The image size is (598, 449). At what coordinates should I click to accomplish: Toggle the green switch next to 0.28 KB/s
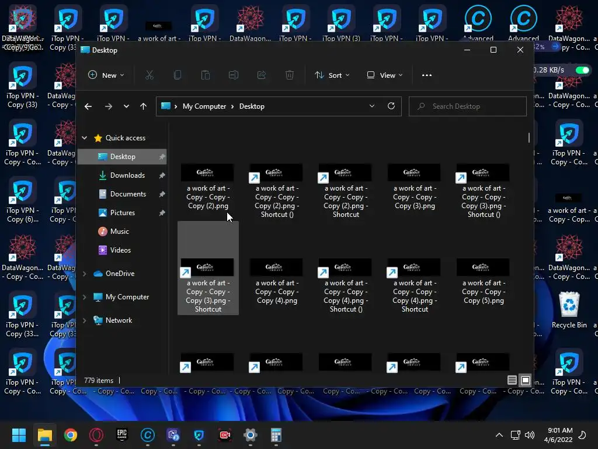(x=582, y=70)
